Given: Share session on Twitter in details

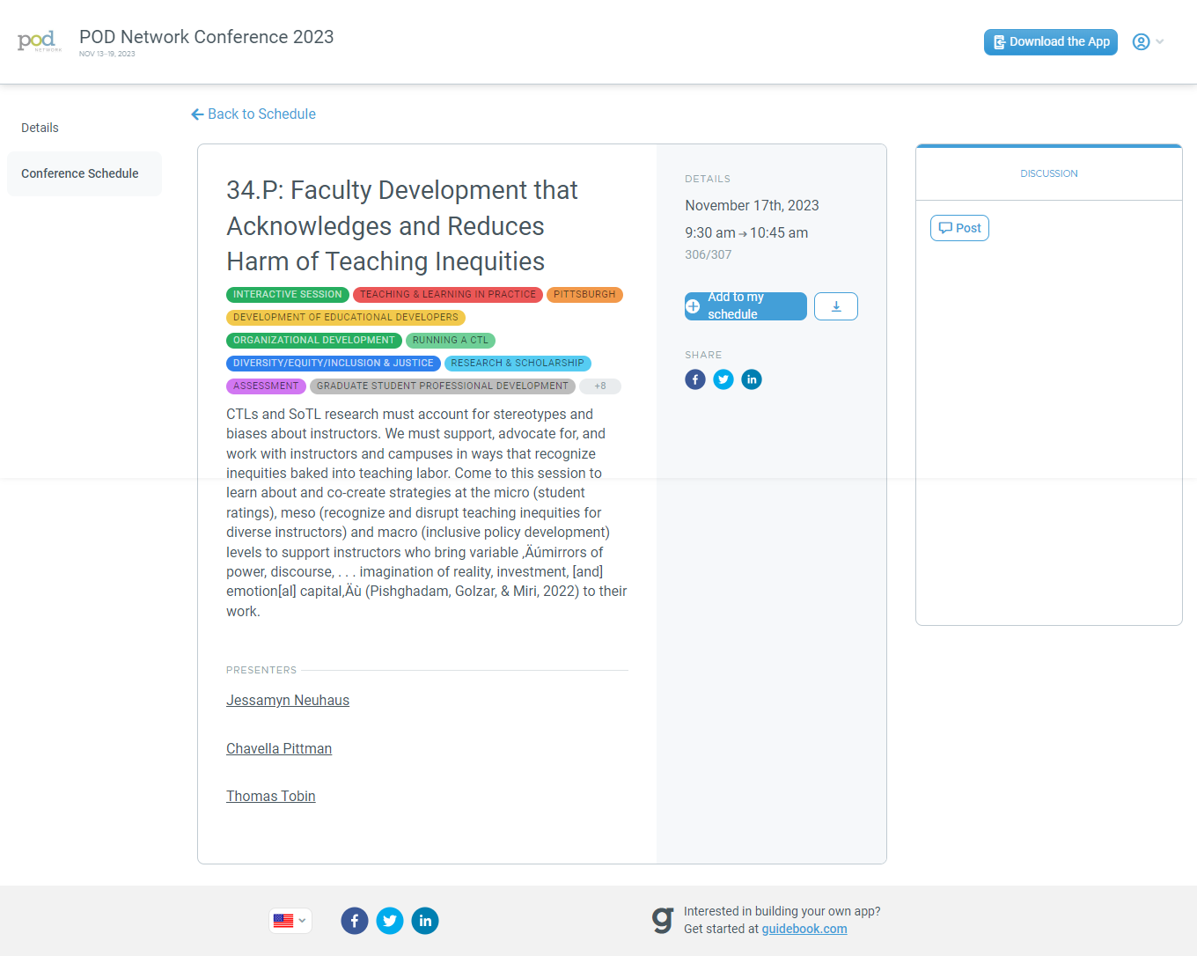Looking at the screenshot, I should (x=723, y=379).
